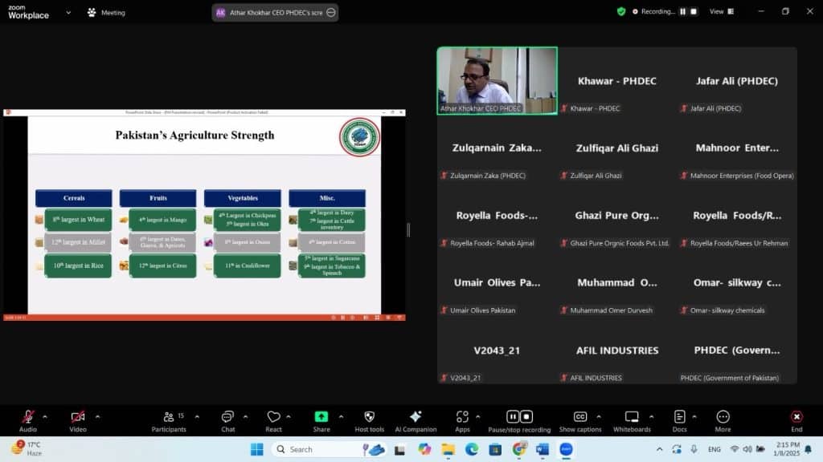This screenshot has width=823, height=462.
Task: Select Athar Khokhar's video thumbnail
Action: click(497, 80)
